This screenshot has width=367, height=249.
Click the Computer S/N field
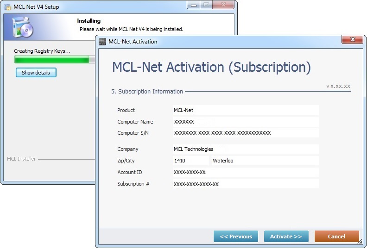246,133
